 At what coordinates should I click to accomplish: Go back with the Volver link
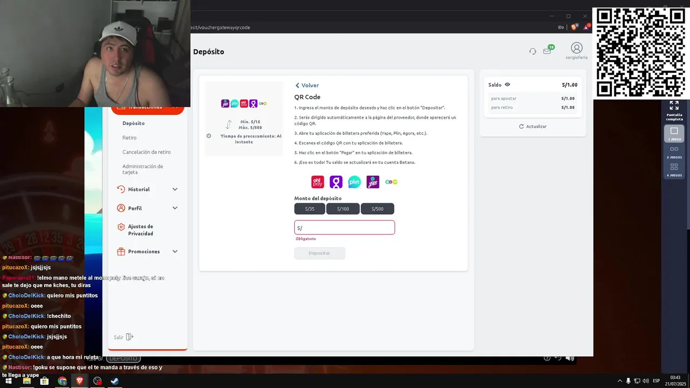307,85
